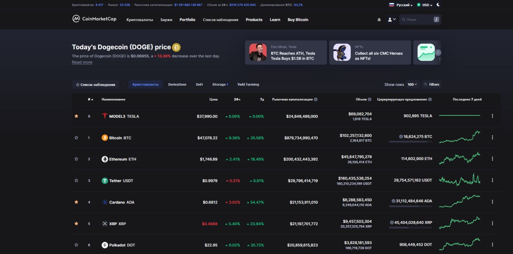Open the three-dot menu for Tether

[x=492, y=180]
